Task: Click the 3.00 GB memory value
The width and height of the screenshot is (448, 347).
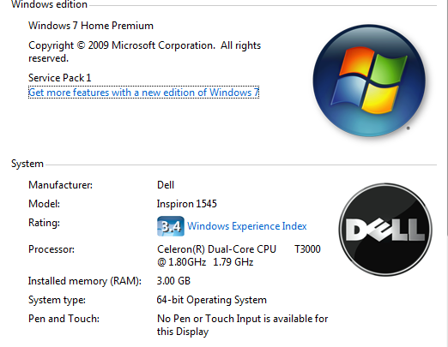Action: click(x=173, y=281)
